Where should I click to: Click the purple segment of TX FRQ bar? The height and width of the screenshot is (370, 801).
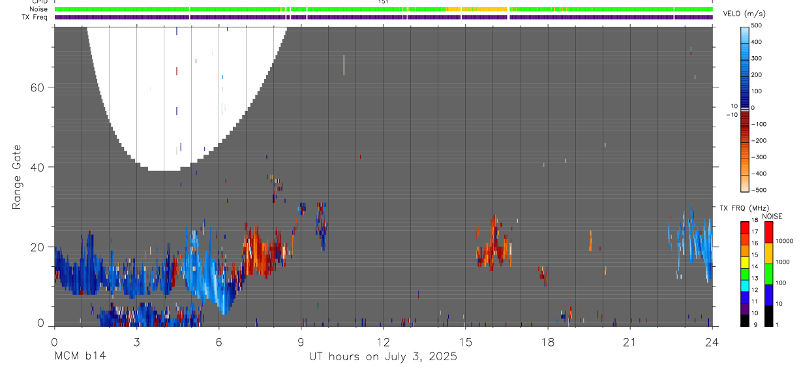coord(745,309)
